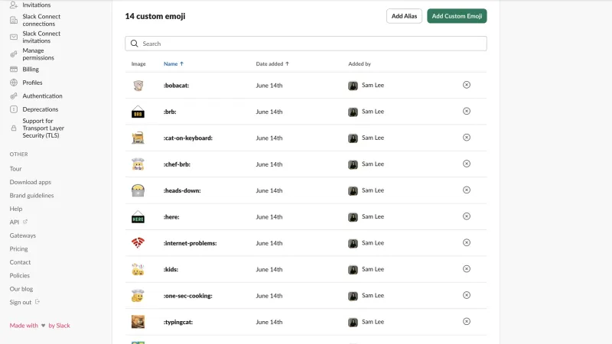Click the Invitations sidebar icon
The height and width of the screenshot is (344, 612).
(x=14, y=5)
